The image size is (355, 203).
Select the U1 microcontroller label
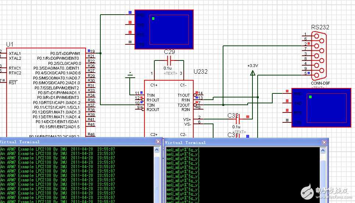[x=10, y=44]
